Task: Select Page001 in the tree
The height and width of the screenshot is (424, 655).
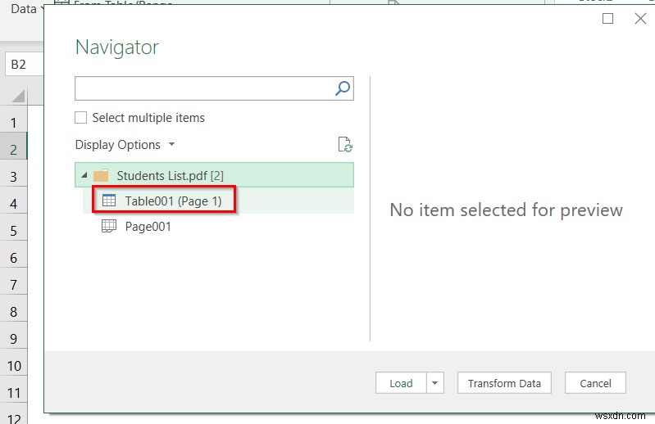Action: point(148,227)
